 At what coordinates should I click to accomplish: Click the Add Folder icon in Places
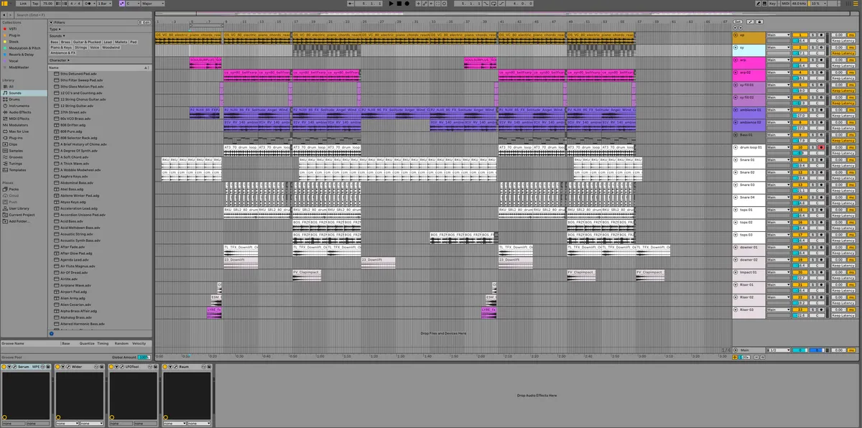click(4, 221)
